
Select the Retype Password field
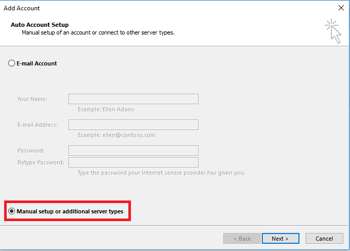134,162
